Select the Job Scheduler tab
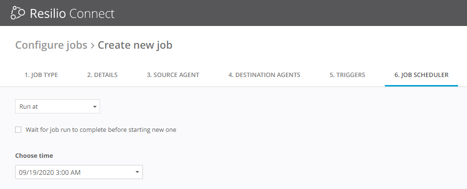 (421, 75)
